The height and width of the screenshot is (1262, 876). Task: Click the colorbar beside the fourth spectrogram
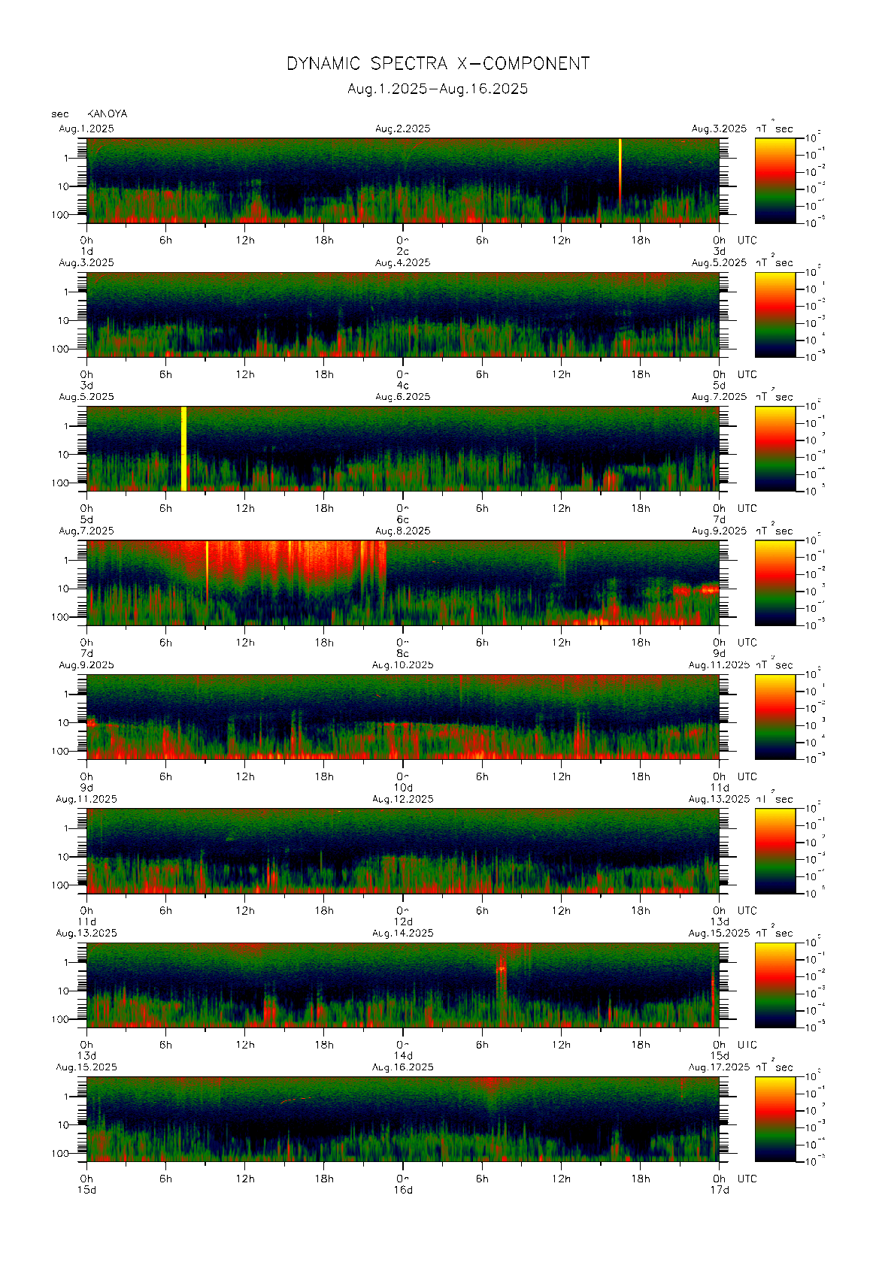point(774,583)
